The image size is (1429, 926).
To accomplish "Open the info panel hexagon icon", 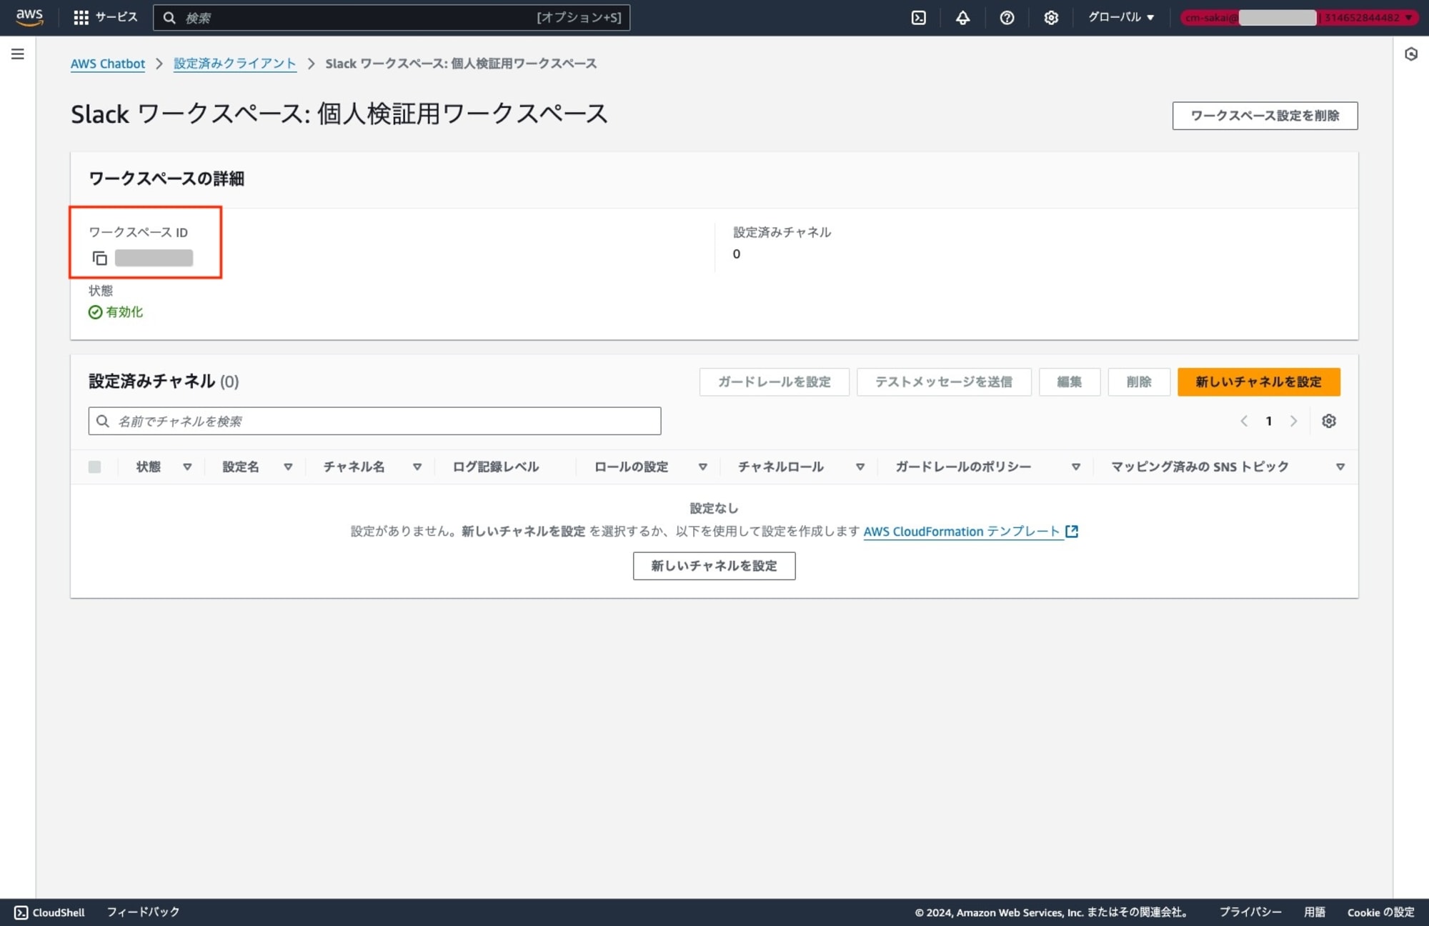I will (1411, 54).
